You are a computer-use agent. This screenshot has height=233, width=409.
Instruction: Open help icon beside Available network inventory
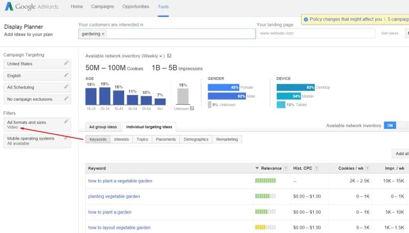click(169, 56)
